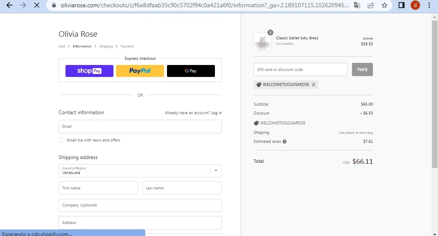Focus the Company (optional) field
Viewport: 438px width, 236px height.
click(140, 205)
